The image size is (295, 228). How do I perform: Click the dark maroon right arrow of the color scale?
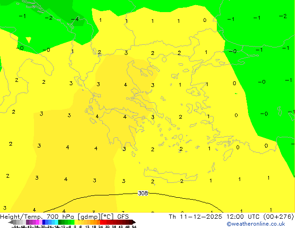(x=134, y=222)
